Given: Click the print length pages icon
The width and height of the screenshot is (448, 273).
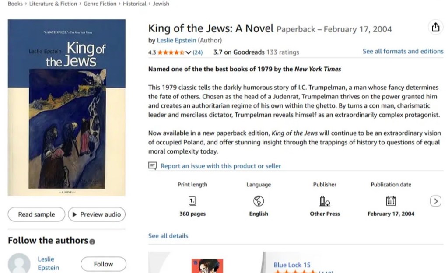Looking at the screenshot, I should tap(192, 201).
